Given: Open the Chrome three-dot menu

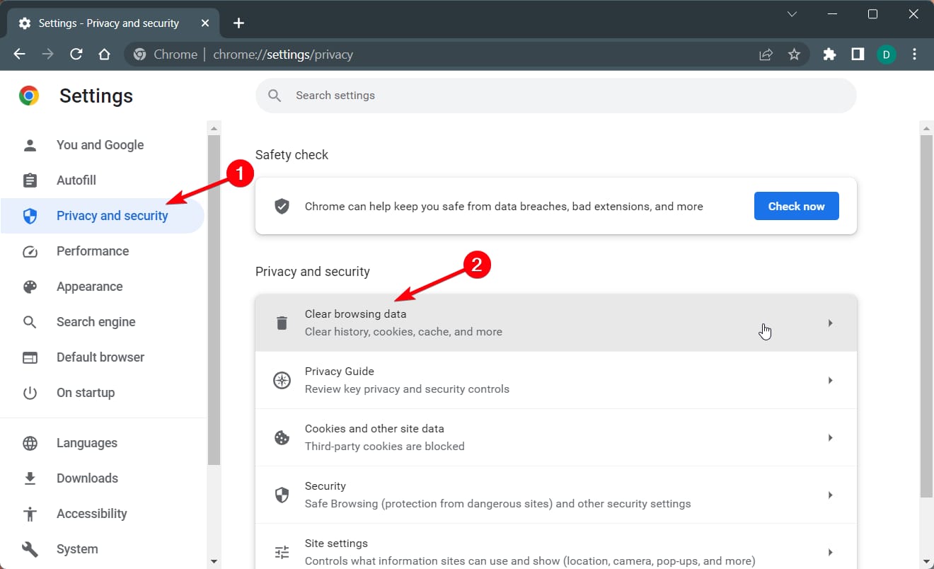Looking at the screenshot, I should click(x=915, y=54).
